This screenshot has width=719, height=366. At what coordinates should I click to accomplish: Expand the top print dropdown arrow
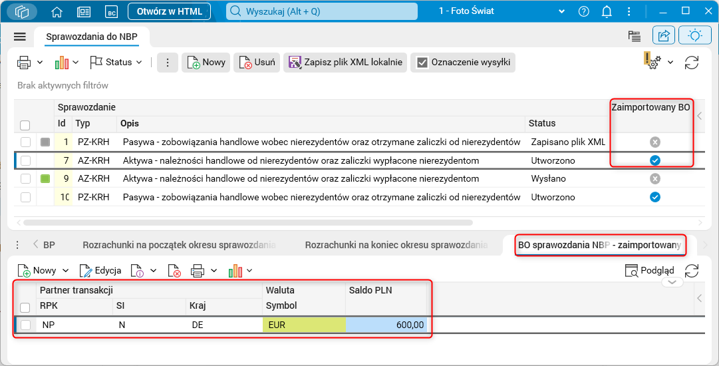40,63
